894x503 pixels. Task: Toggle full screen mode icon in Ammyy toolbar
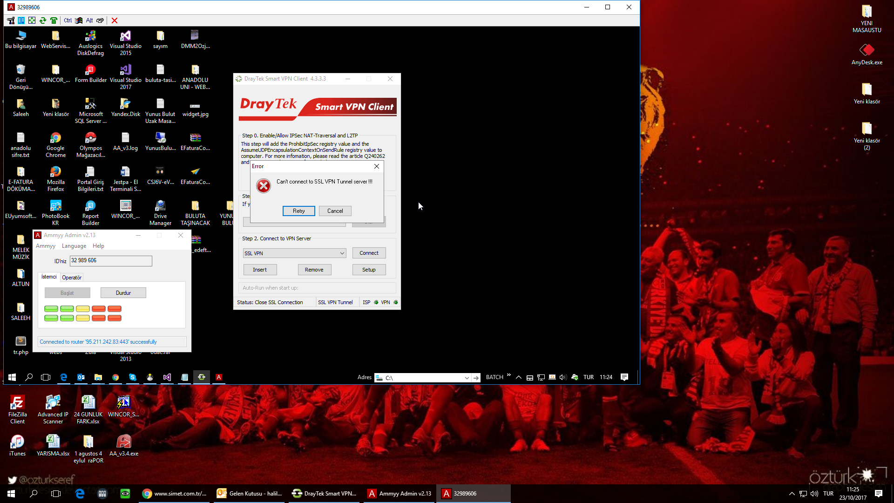coord(32,20)
